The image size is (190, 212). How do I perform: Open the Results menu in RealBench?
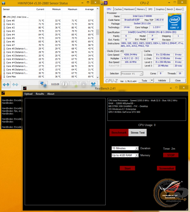tap(40, 94)
